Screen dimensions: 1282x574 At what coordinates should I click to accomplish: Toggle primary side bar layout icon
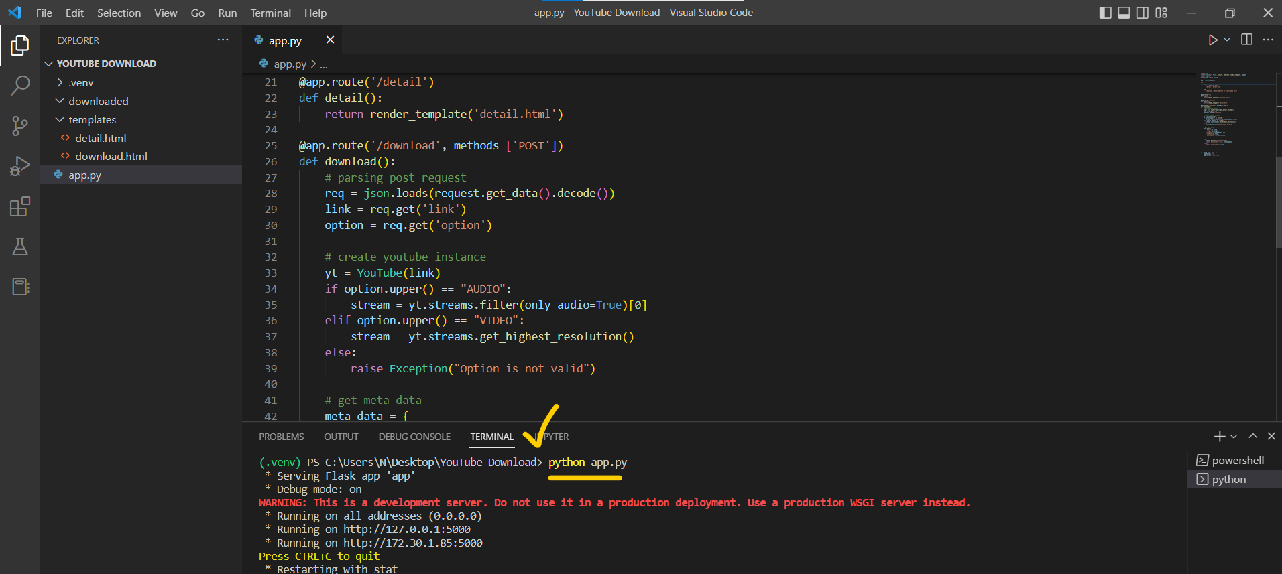[1105, 13]
